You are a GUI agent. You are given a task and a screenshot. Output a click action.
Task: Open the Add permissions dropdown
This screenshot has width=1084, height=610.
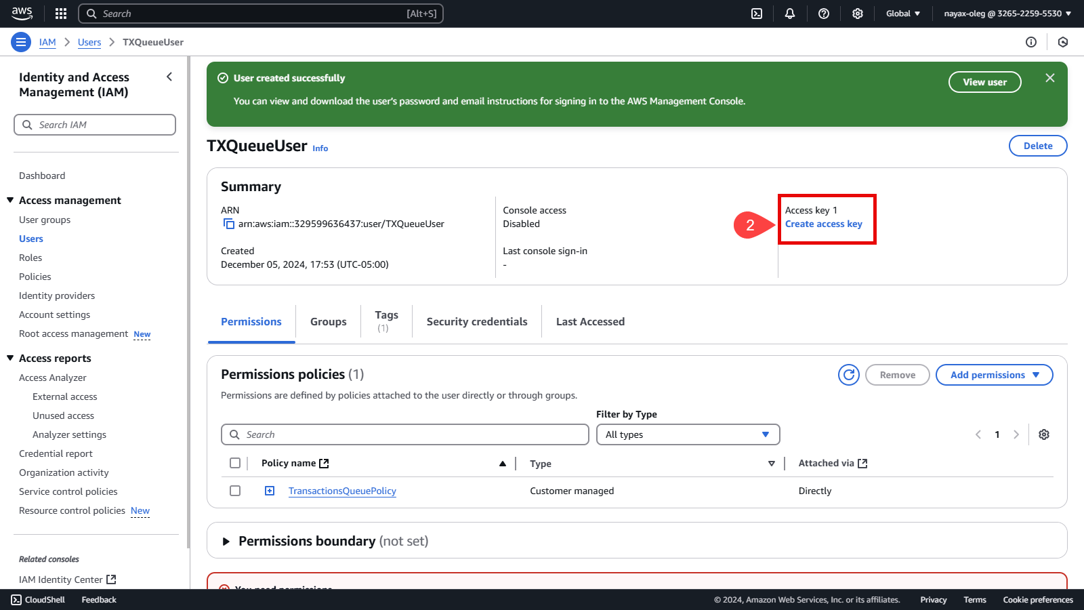pos(995,375)
